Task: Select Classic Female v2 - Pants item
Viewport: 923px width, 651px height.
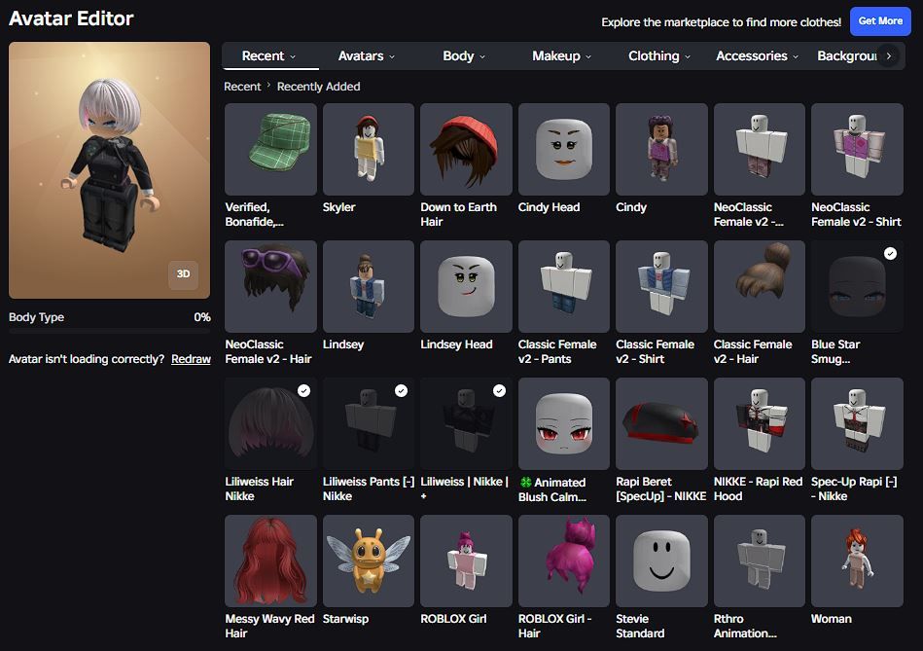Action: point(564,286)
